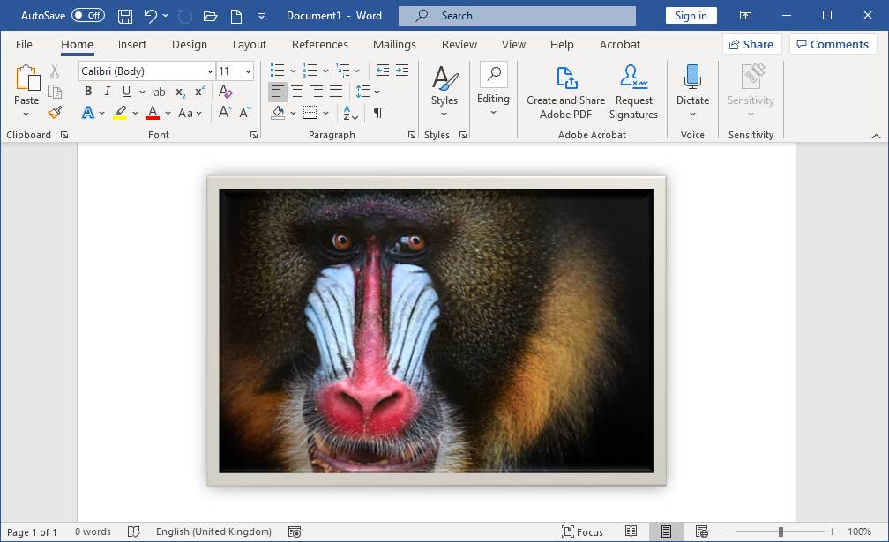Switch to the Insert ribbon tab

[x=132, y=44]
